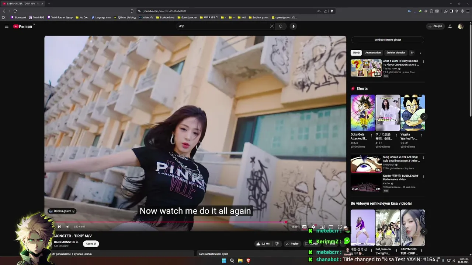
Task: Open options for Crusader State video
Action: coord(423,61)
